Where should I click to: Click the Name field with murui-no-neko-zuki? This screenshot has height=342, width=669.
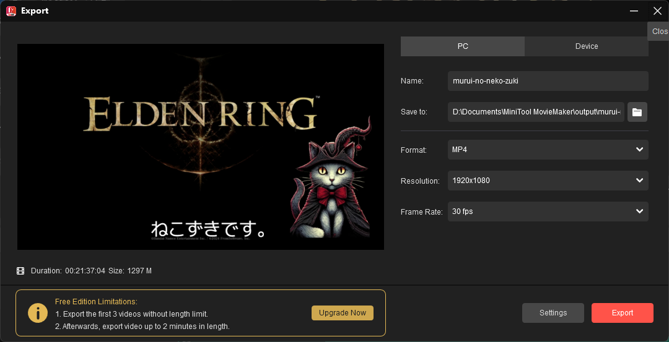(x=548, y=81)
